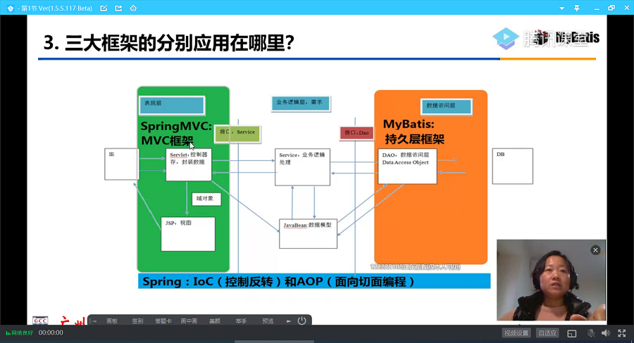Click 自适应 adaptive size button
The image size is (634, 343).
[547, 333]
